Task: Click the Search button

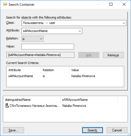Action: (x=92, y=130)
